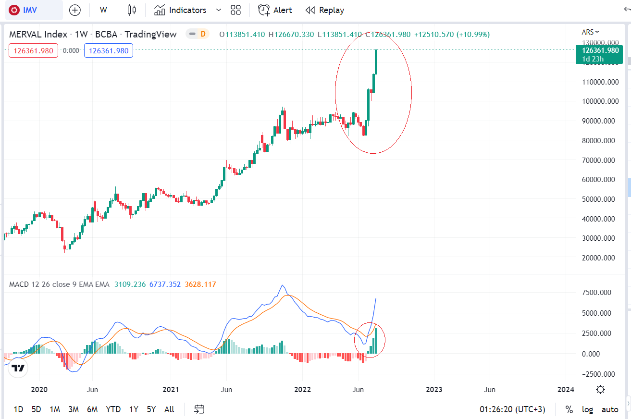The width and height of the screenshot is (631, 419).
Task: Toggle the auto price scale
Action: click(610, 409)
